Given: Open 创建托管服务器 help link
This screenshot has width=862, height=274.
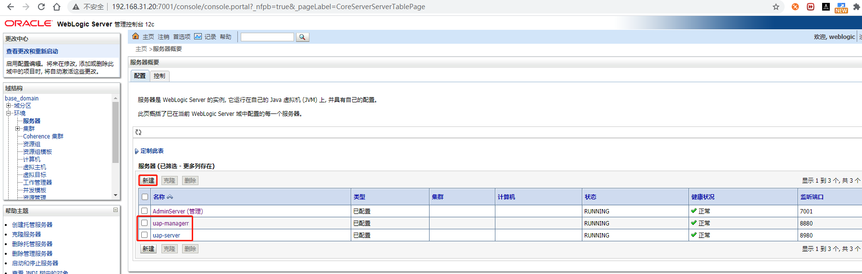Looking at the screenshot, I should click(32, 225).
